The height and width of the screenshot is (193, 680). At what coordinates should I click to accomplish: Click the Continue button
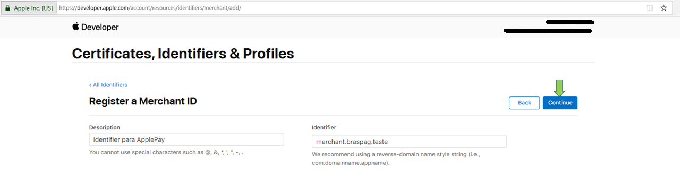tap(560, 103)
